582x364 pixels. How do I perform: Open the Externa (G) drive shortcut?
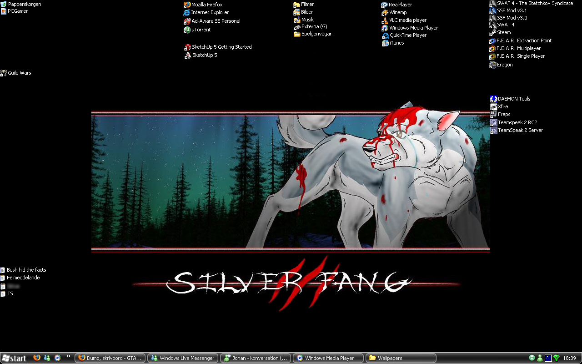[x=311, y=26]
